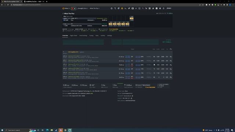Click the CPU temperature 43° value
Viewport: 235px width, 132px height.
pyautogui.click(x=93, y=85)
